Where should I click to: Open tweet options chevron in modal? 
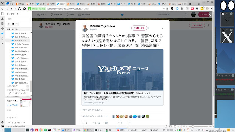162,28
